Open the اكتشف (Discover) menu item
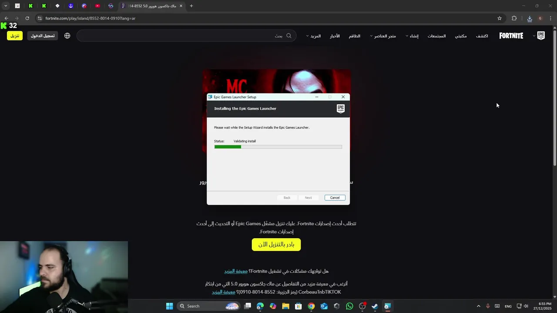The height and width of the screenshot is (313, 557). (x=482, y=36)
